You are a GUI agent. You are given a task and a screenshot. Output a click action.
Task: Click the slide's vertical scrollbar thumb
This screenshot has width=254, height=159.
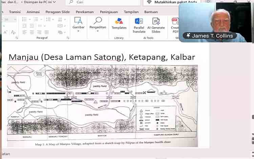point(253,117)
